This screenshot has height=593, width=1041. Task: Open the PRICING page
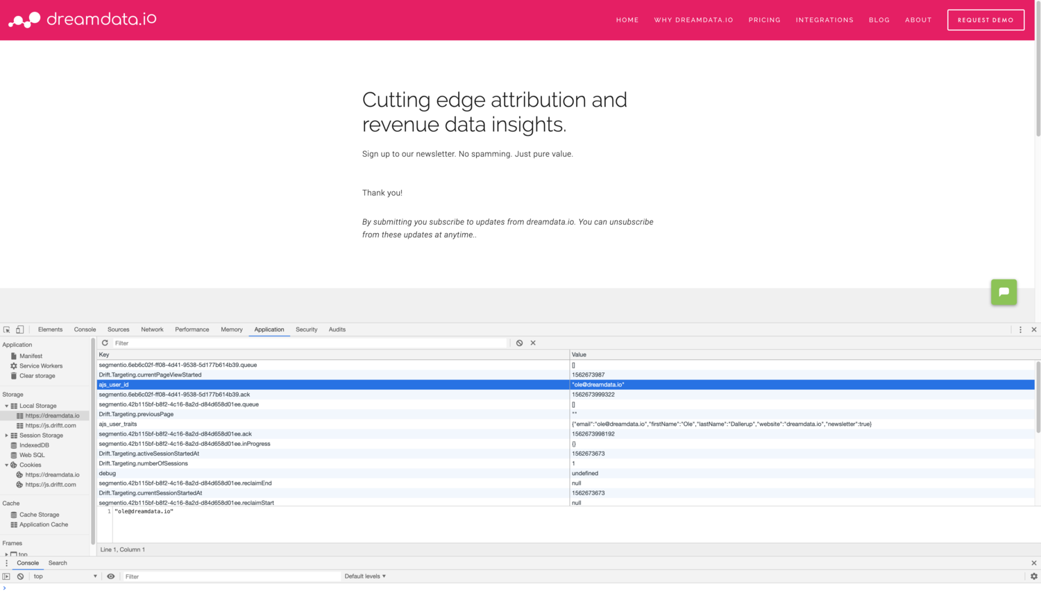[x=764, y=20]
